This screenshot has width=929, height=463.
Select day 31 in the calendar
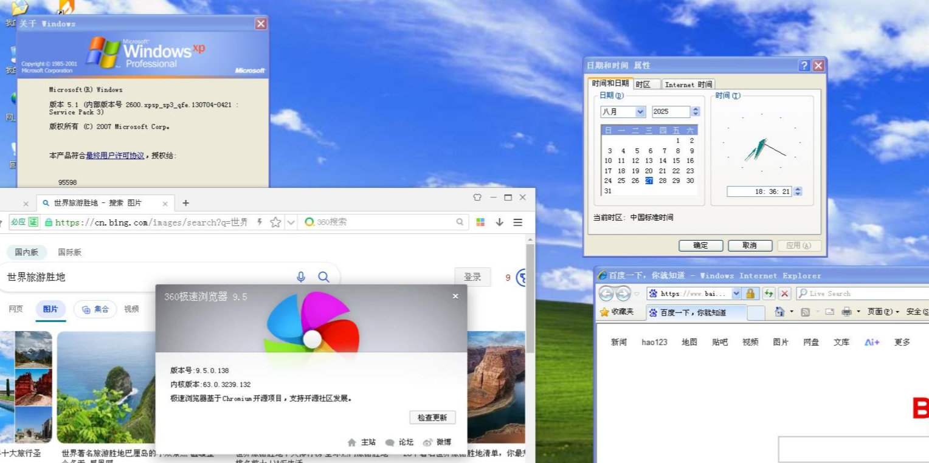coord(608,191)
